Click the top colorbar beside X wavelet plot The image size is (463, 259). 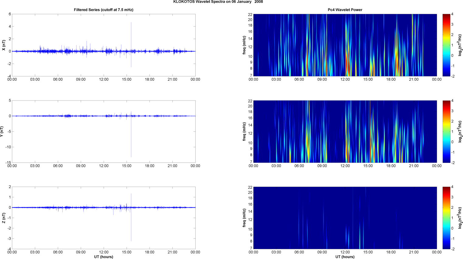[446, 45]
